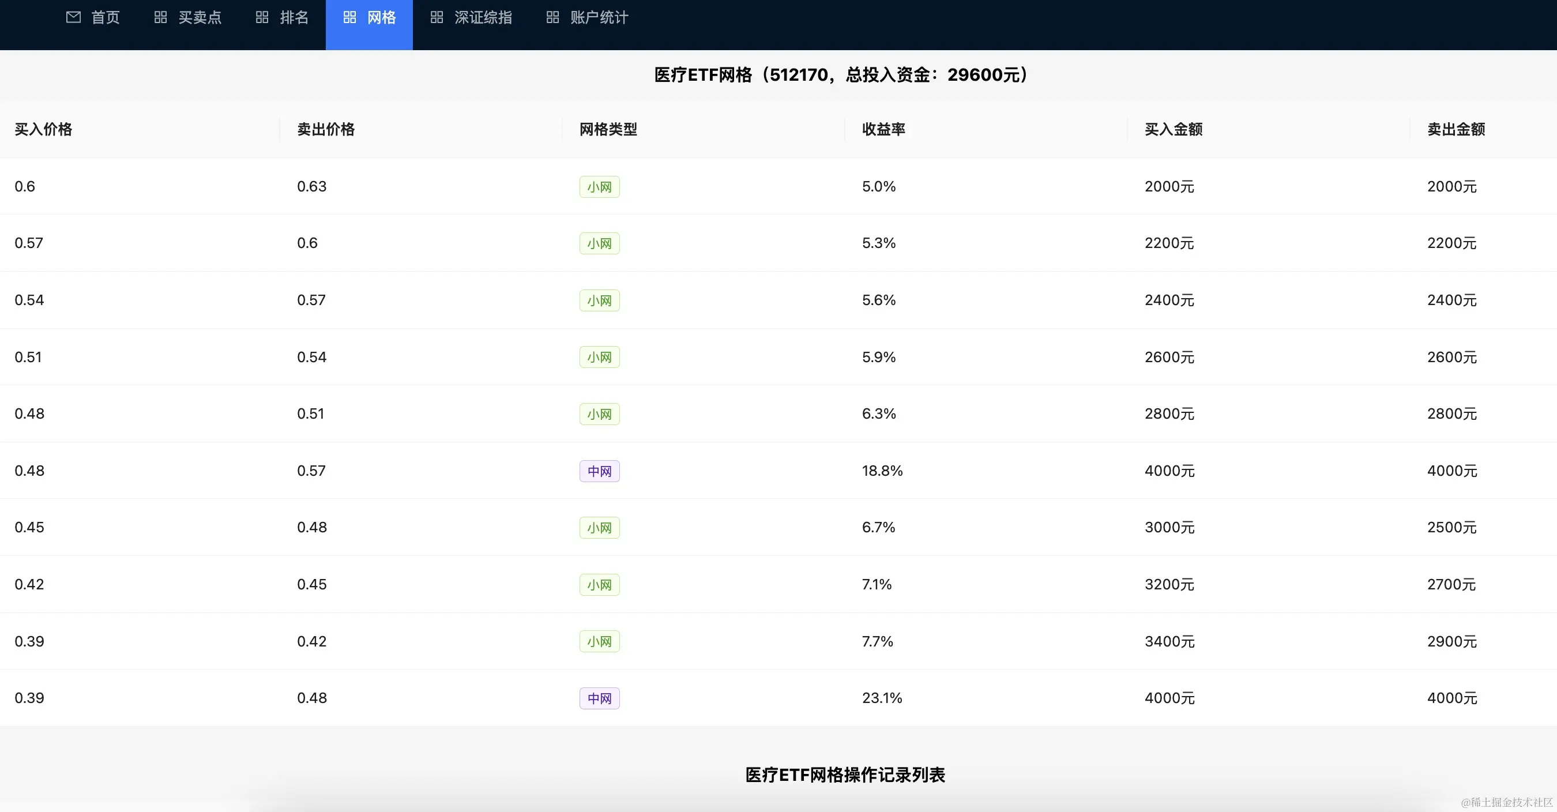Image resolution: width=1557 pixels, height=812 pixels.
Task: Click the 买入价格 column header
Action: (x=43, y=129)
